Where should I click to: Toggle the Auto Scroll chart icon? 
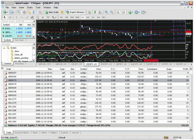pyautogui.click(x=118, y=12)
